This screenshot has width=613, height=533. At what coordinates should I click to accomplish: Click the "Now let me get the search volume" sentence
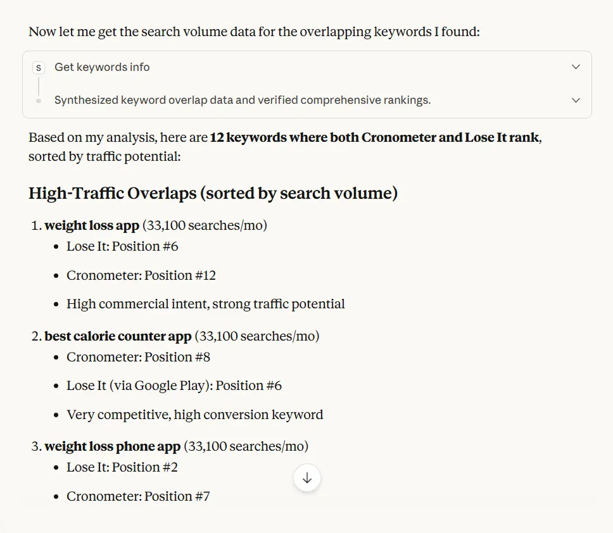pyautogui.click(x=253, y=32)
